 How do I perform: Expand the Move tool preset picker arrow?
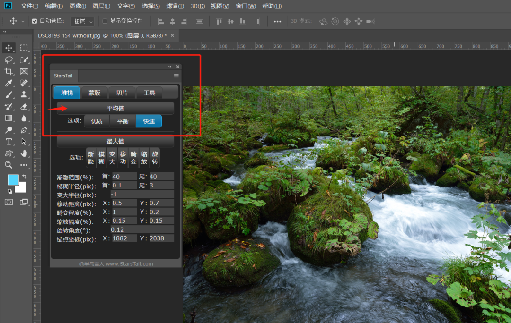(23, 21)
